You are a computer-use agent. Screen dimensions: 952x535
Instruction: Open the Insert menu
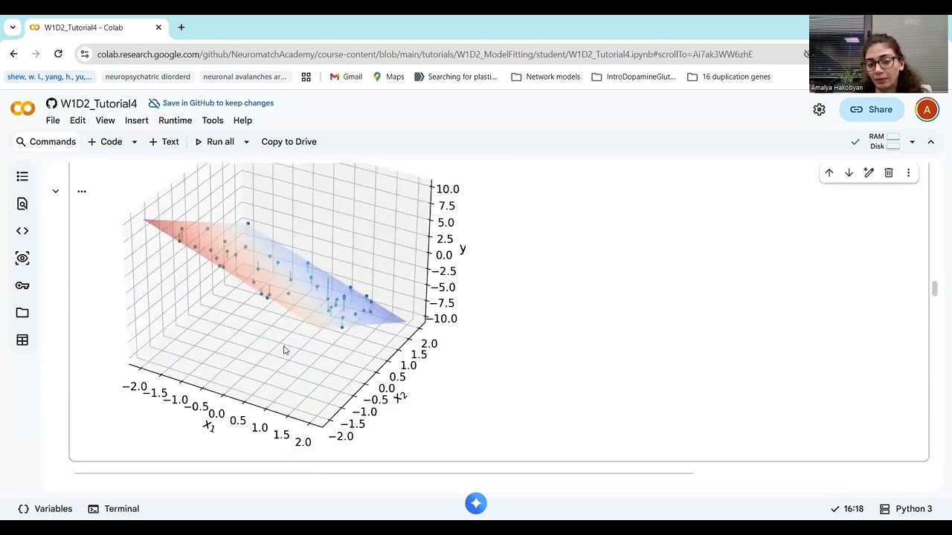[136, 120]
